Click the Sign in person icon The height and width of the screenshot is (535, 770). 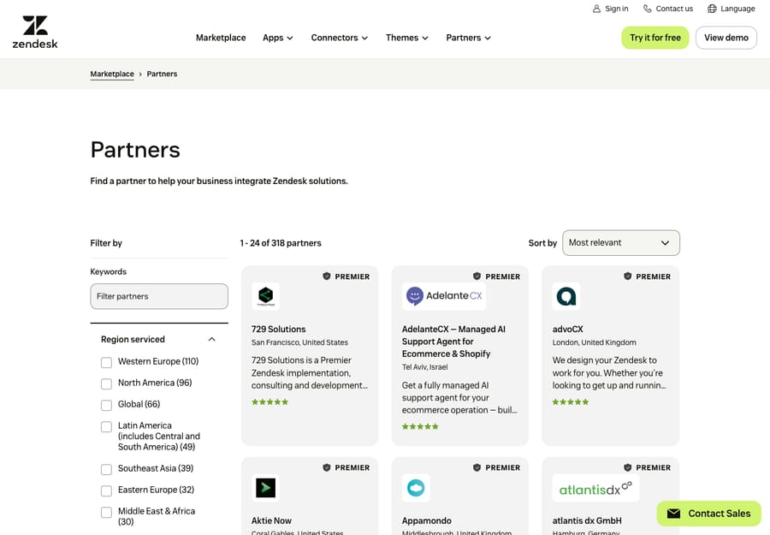tap(596, 9)
